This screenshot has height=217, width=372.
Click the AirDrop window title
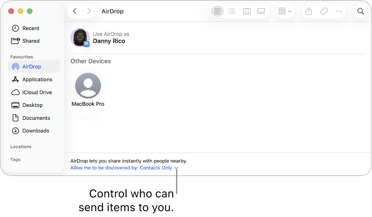point(112,11)
